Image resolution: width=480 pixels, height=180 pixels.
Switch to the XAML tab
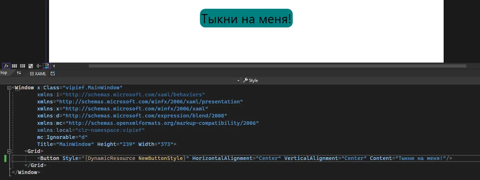pyautogui.click(x=38, y=73)
